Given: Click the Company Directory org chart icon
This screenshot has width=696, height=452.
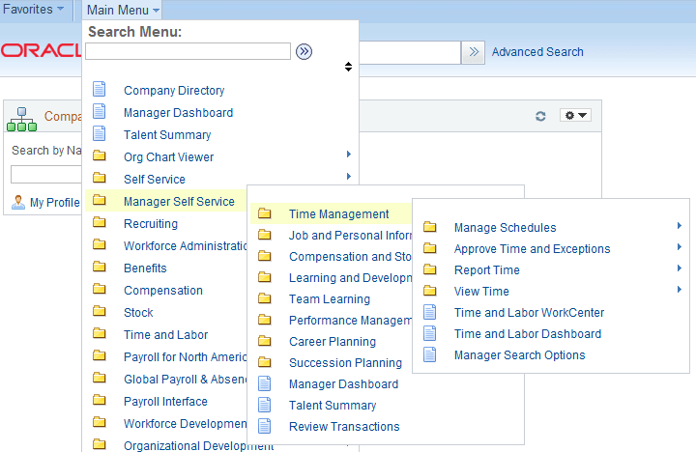Looking at the screenshot, I should (x=21, y=119).
